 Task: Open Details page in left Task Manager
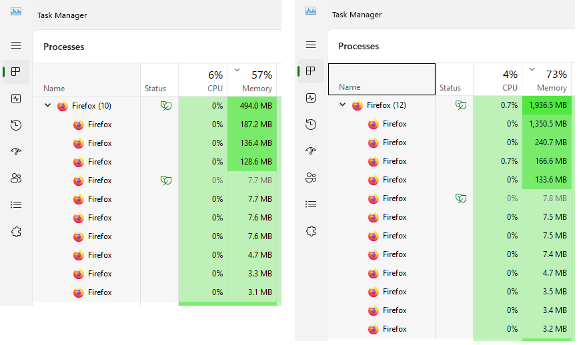tap(16, 205)
